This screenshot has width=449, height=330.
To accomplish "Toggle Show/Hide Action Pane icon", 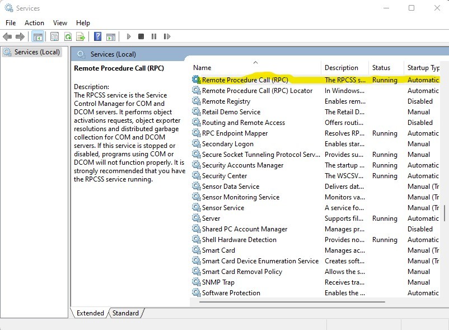I will point(110,36).
